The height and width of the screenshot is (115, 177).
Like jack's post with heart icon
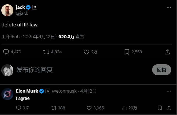point(86,52)
